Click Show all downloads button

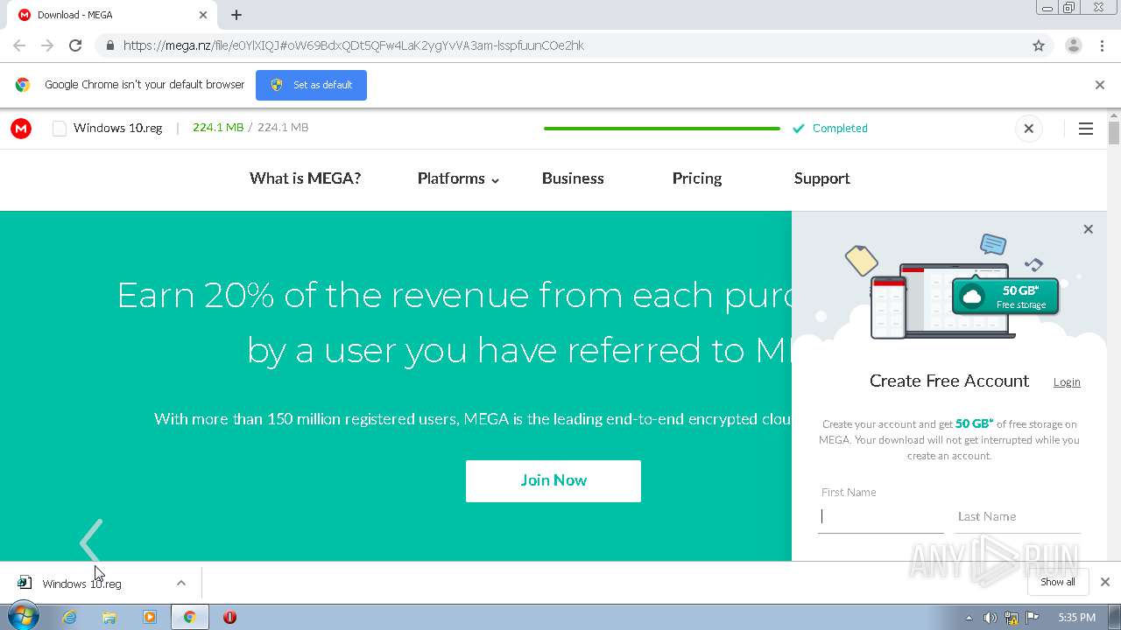(x=1058, y=582)
